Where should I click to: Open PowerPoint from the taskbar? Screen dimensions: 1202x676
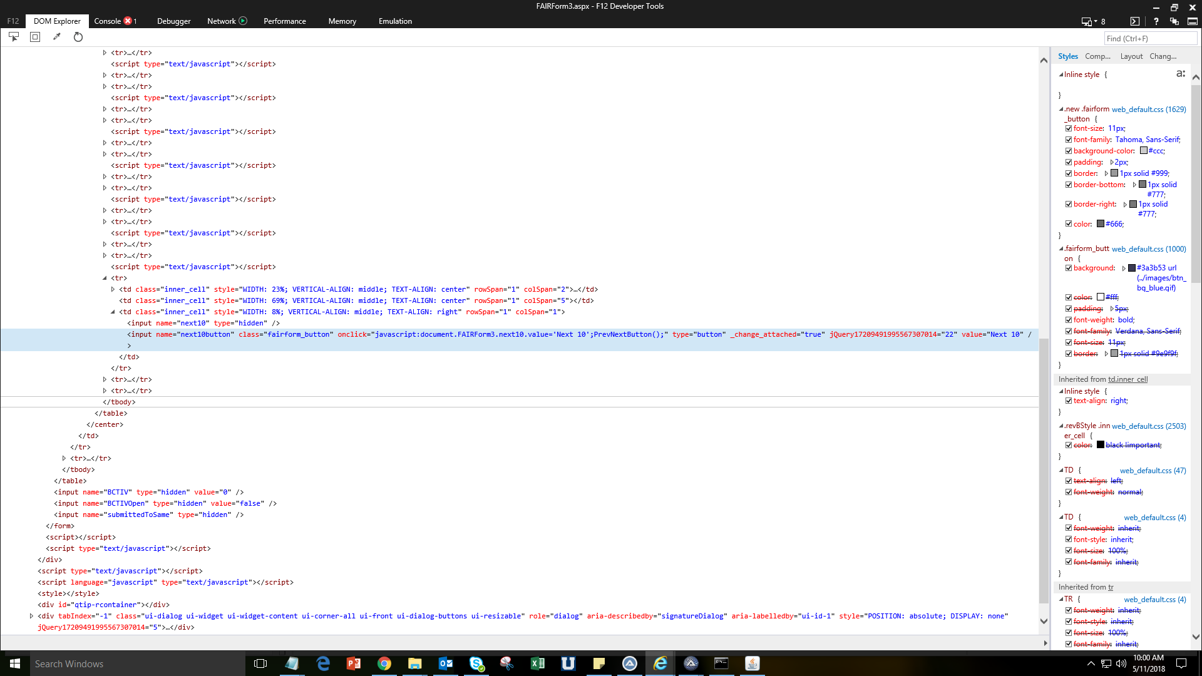[354, 663]
